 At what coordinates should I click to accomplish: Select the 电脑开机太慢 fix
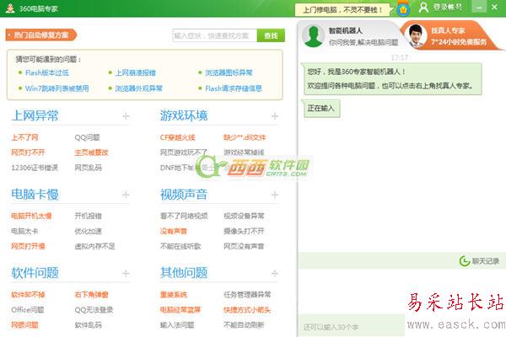coord(31,216)
